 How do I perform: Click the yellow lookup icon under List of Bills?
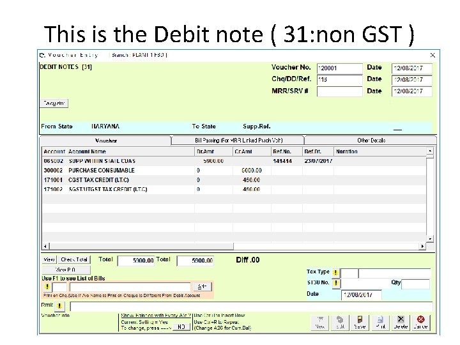(47, 287)
